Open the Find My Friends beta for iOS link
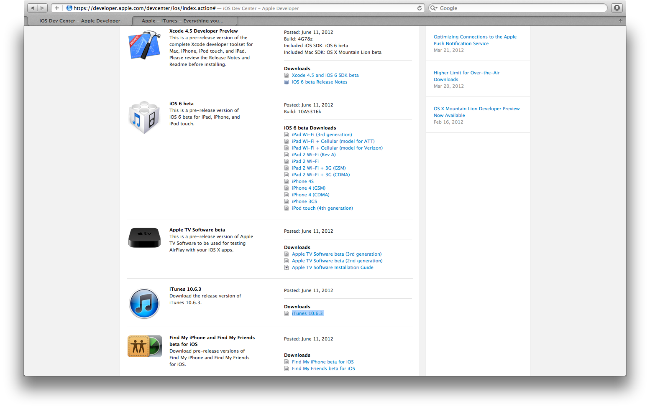 pyautogui.click(x=323, y=368)
